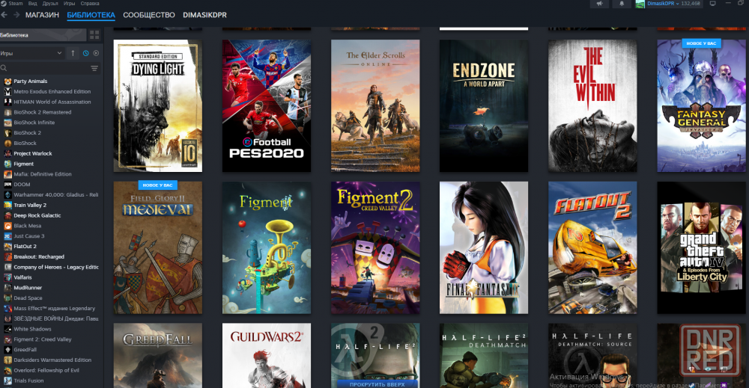The width and height of the screenshot is (749, 388).
Task: Click the Библиотека home button
Action: pos(43,35)
